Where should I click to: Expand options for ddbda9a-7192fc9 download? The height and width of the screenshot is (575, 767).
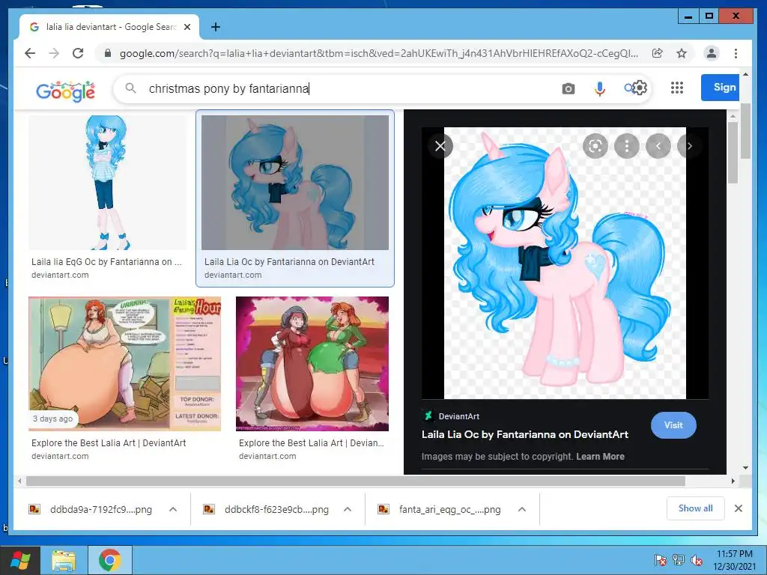(x=173, y=509)
